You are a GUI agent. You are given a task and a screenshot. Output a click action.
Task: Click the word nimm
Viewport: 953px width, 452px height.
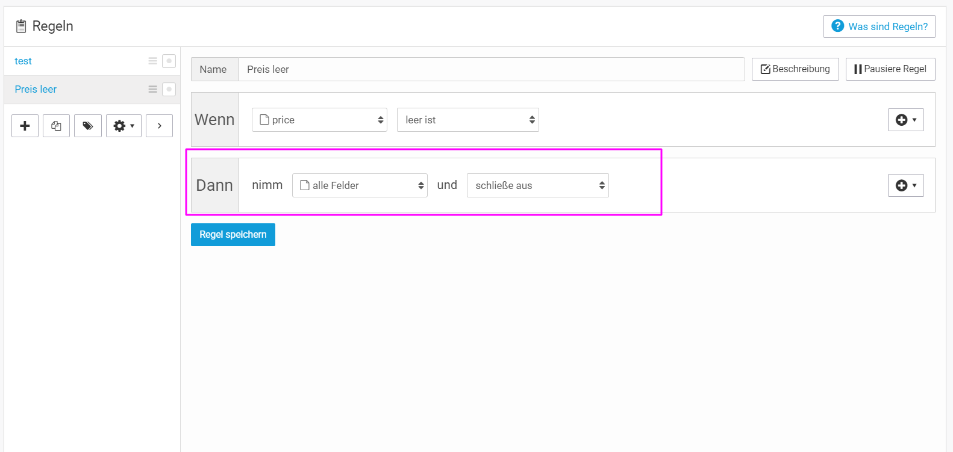pyautogui.click(x=267, y=185)
